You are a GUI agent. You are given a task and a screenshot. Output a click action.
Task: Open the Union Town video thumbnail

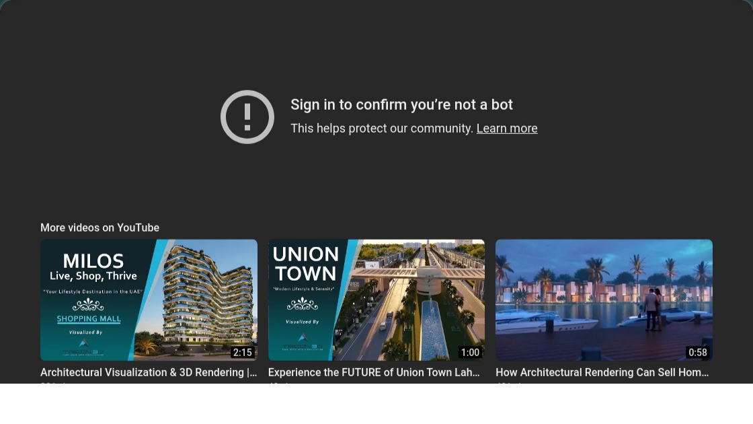click(x=376, y=299)
